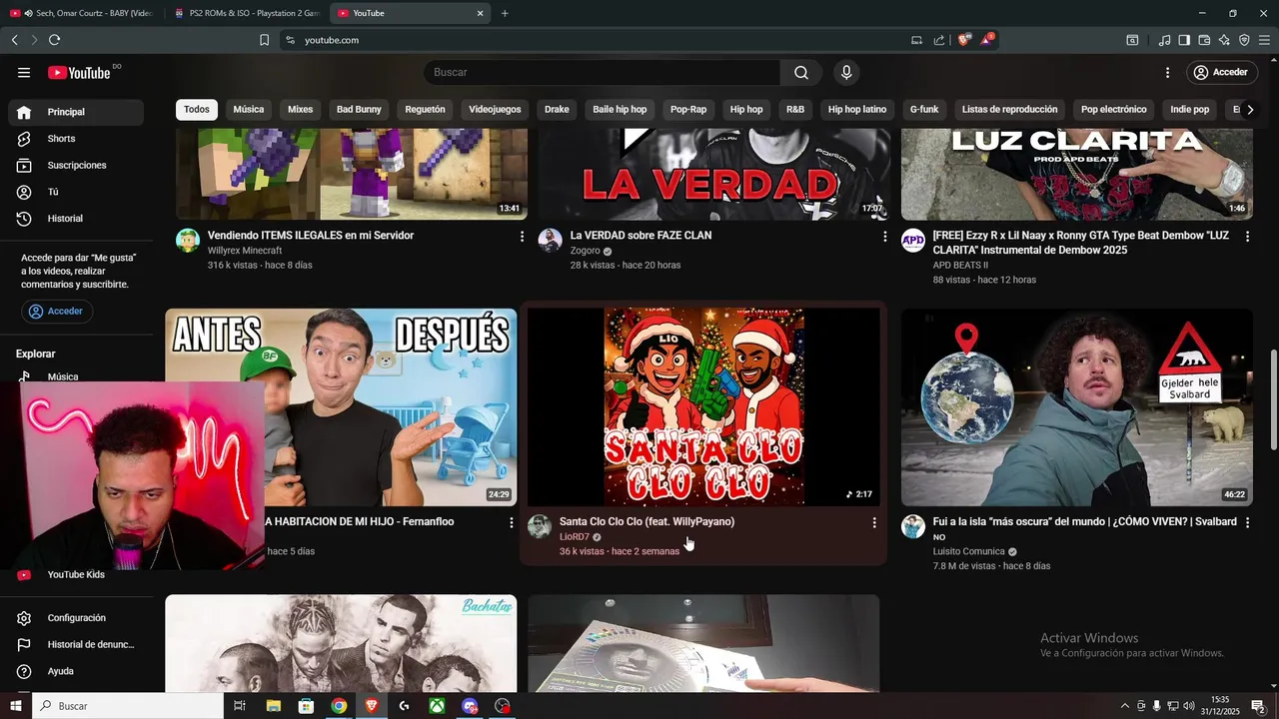Select the Pop-Rap filter chip
This screenshot has width=1279, height=719.
688,110
